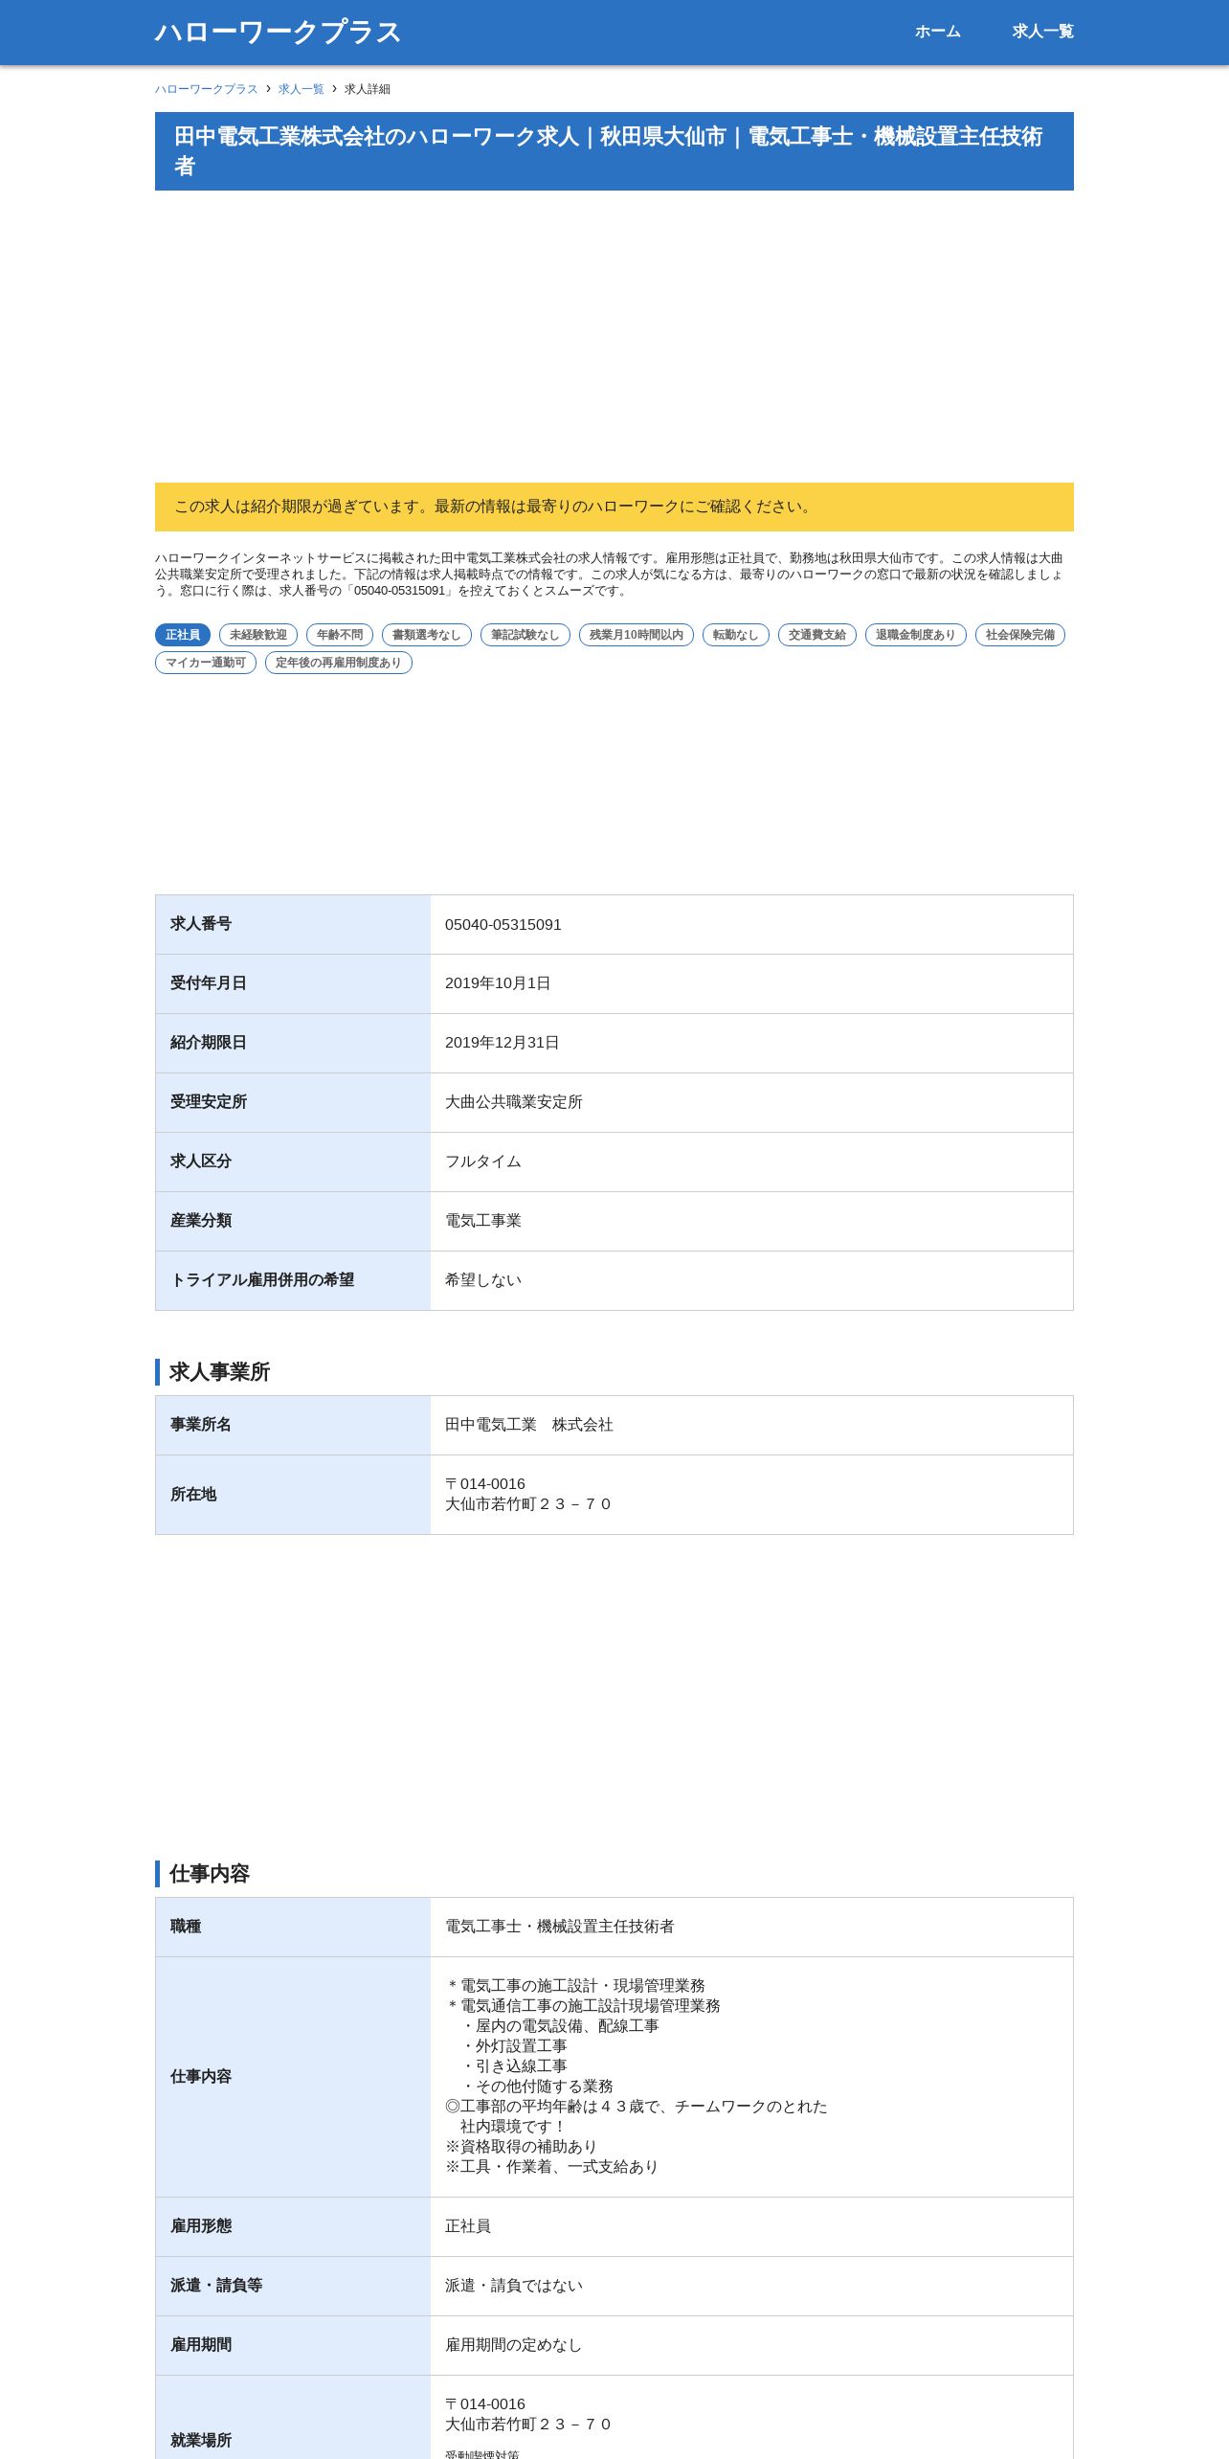
Task: Click the 求人区分 row label
Action: click(x=201, y=1162)
